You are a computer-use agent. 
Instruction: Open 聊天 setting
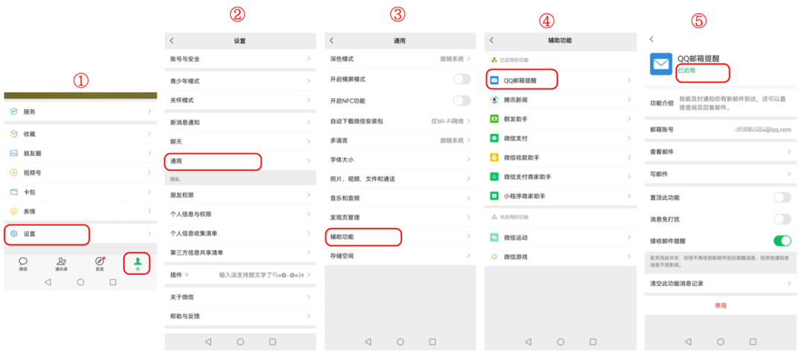click(240, 142)
